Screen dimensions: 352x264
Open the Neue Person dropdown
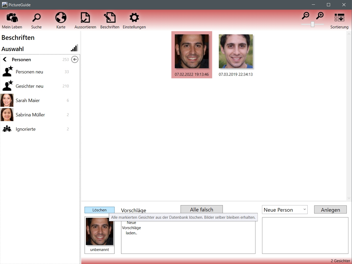coord(285,210)
